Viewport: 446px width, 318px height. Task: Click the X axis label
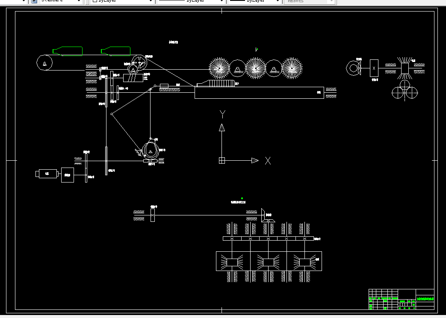click(x=268, y=161)
